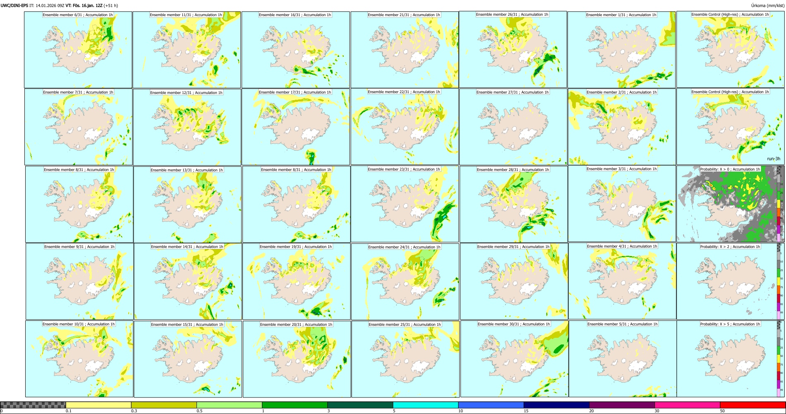This screenshot has height=414, width=786.
Task: Open Ensemble member 26/31 map panel
Action: 513,49
